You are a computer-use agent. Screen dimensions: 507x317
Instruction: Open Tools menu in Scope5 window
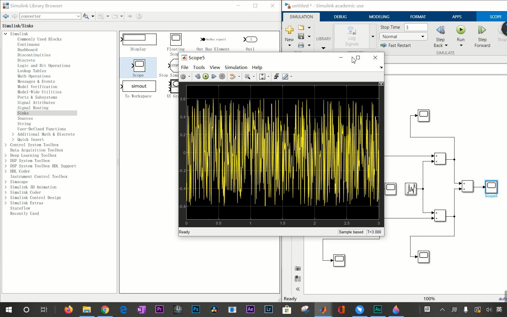coord(199,68)
